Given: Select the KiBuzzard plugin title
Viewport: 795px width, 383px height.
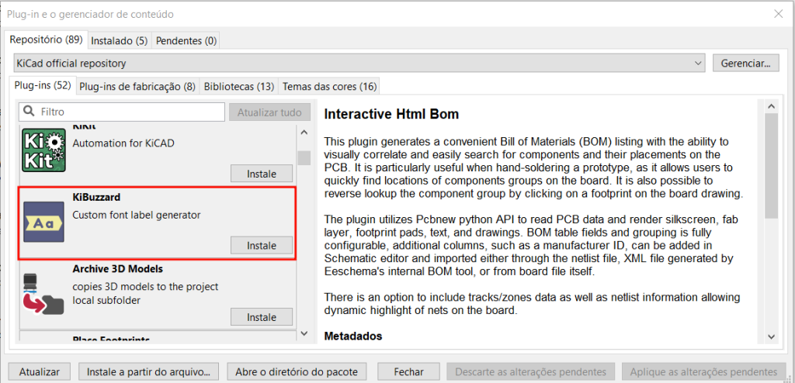Looking at the screenshot, I should click(96, 196).
